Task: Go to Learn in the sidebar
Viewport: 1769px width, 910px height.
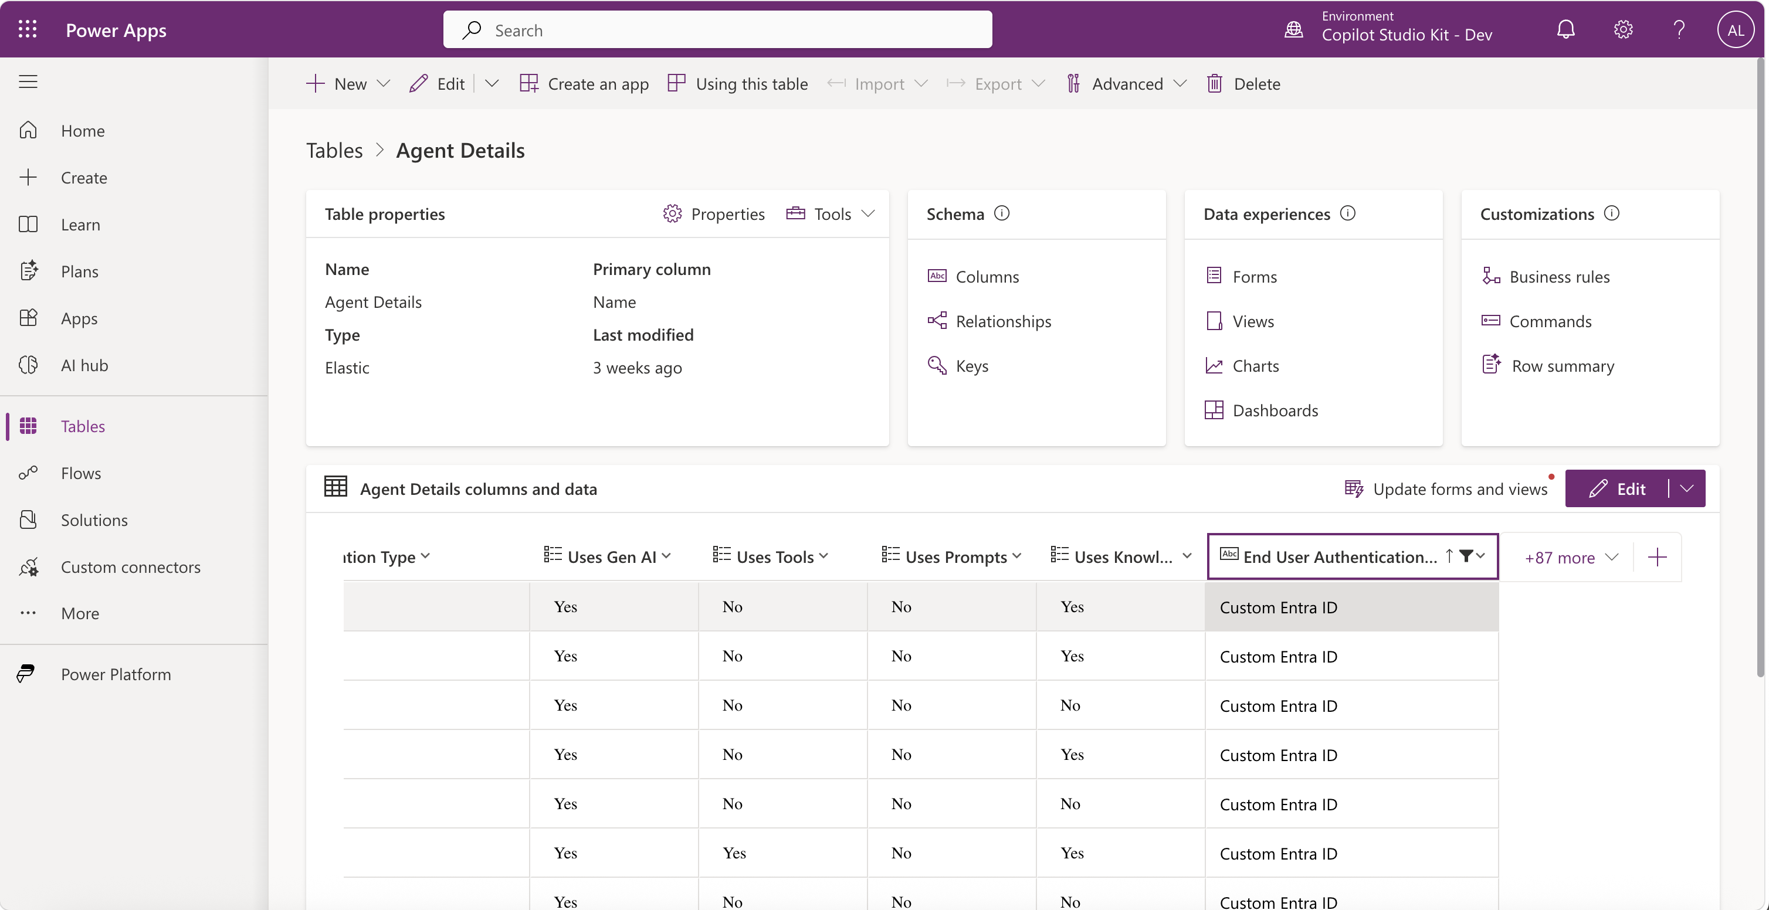Action: (x=80, y=225)
